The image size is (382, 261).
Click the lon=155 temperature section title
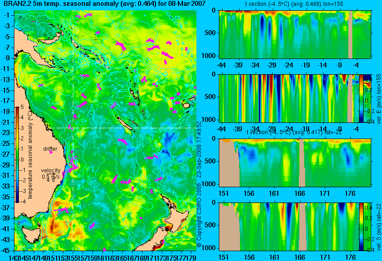[294, 4]
